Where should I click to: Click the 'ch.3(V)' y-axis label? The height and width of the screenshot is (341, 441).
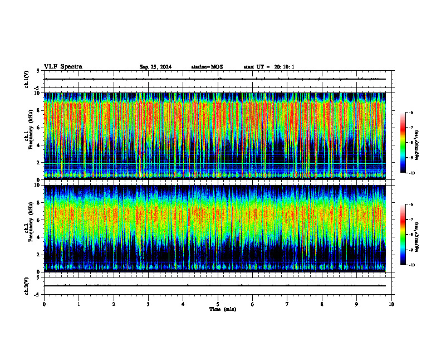point(27,286)
